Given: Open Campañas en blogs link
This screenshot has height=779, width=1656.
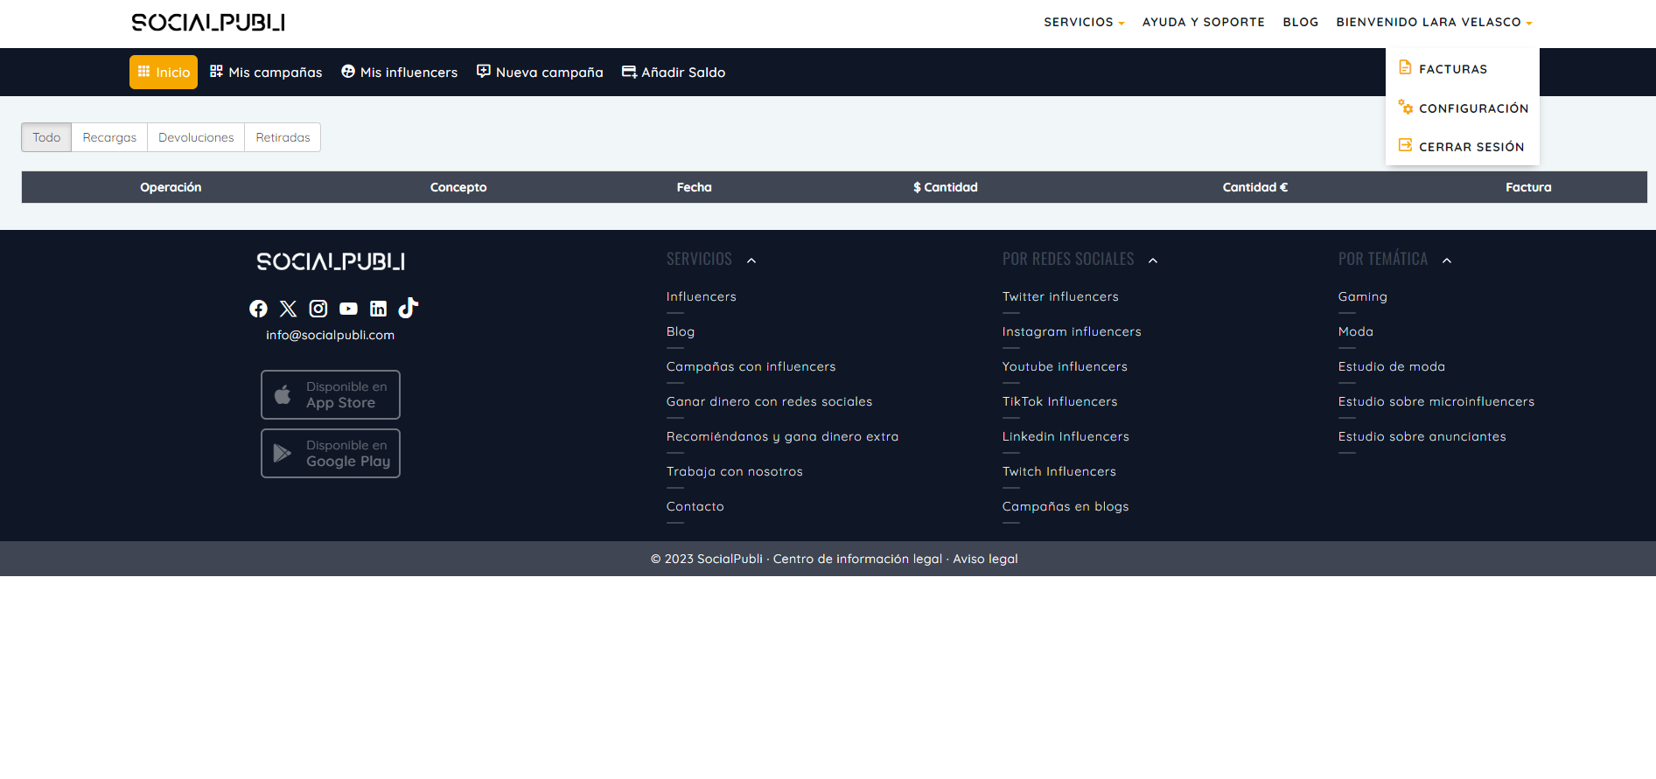Looking at the screenshot, I should 1066,506.
